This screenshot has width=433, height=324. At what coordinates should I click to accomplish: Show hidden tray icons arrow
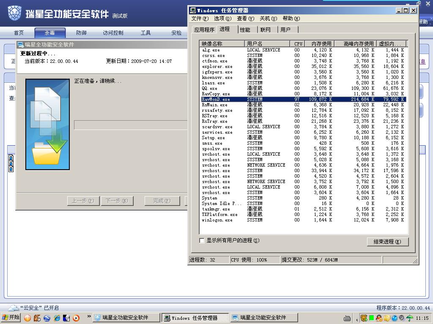[357, 320]
